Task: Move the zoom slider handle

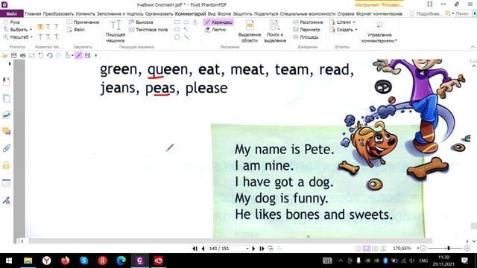Action: point(449,249)
